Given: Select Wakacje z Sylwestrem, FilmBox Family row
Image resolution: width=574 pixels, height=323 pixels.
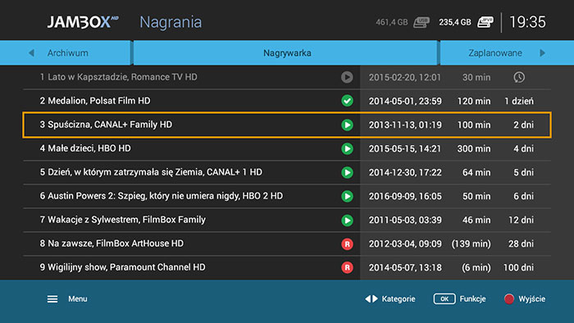Looking at the screenshot, I should click(x=287, y=220).
